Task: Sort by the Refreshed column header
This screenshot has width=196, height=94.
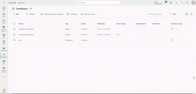Action: (x=101, y=24)
